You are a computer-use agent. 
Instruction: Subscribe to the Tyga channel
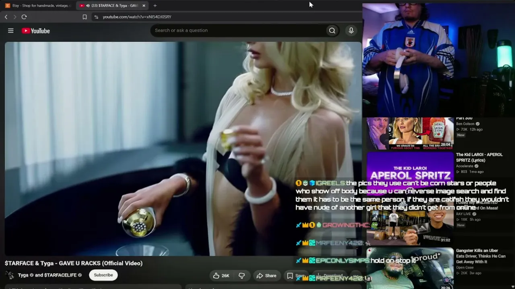(103, 275)
